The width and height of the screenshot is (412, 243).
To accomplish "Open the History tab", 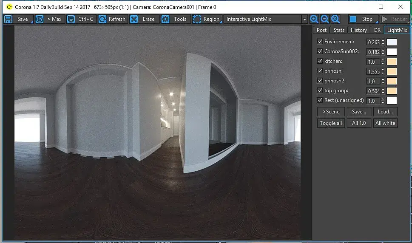I will (359, 30).
